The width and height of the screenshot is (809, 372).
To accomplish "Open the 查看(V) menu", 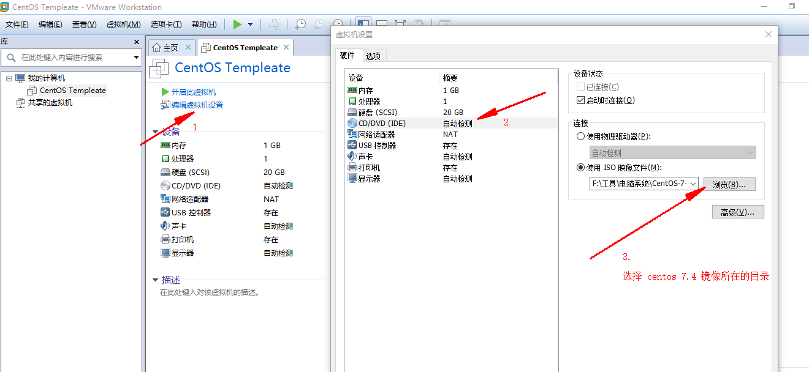I will click(x=85, y=24).
